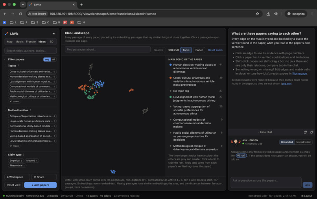Open the Share button
This screenshot has height=199, width=317.
point(44,177)
